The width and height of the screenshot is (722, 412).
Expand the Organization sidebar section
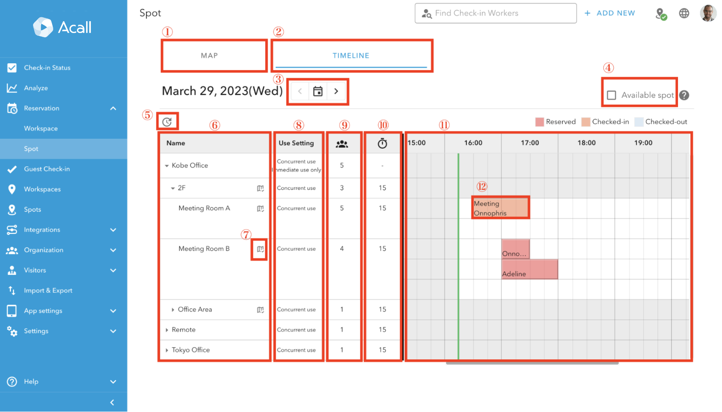[44, 250]
